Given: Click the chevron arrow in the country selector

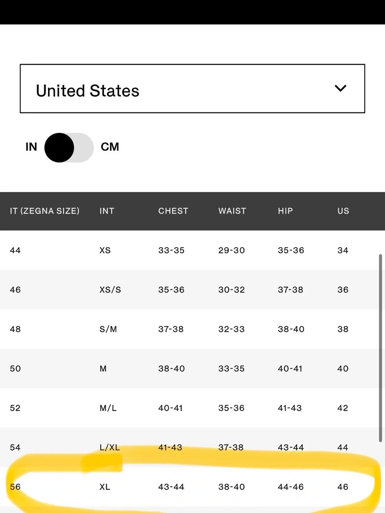Looking at the screenshot, I should click(340, 88).
